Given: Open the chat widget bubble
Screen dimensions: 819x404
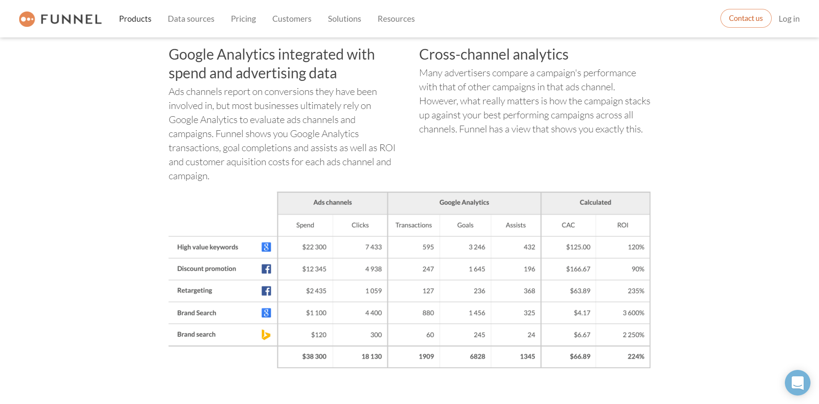Looking at the screenshot, I should pyautogui.click(x=797, y=383).
